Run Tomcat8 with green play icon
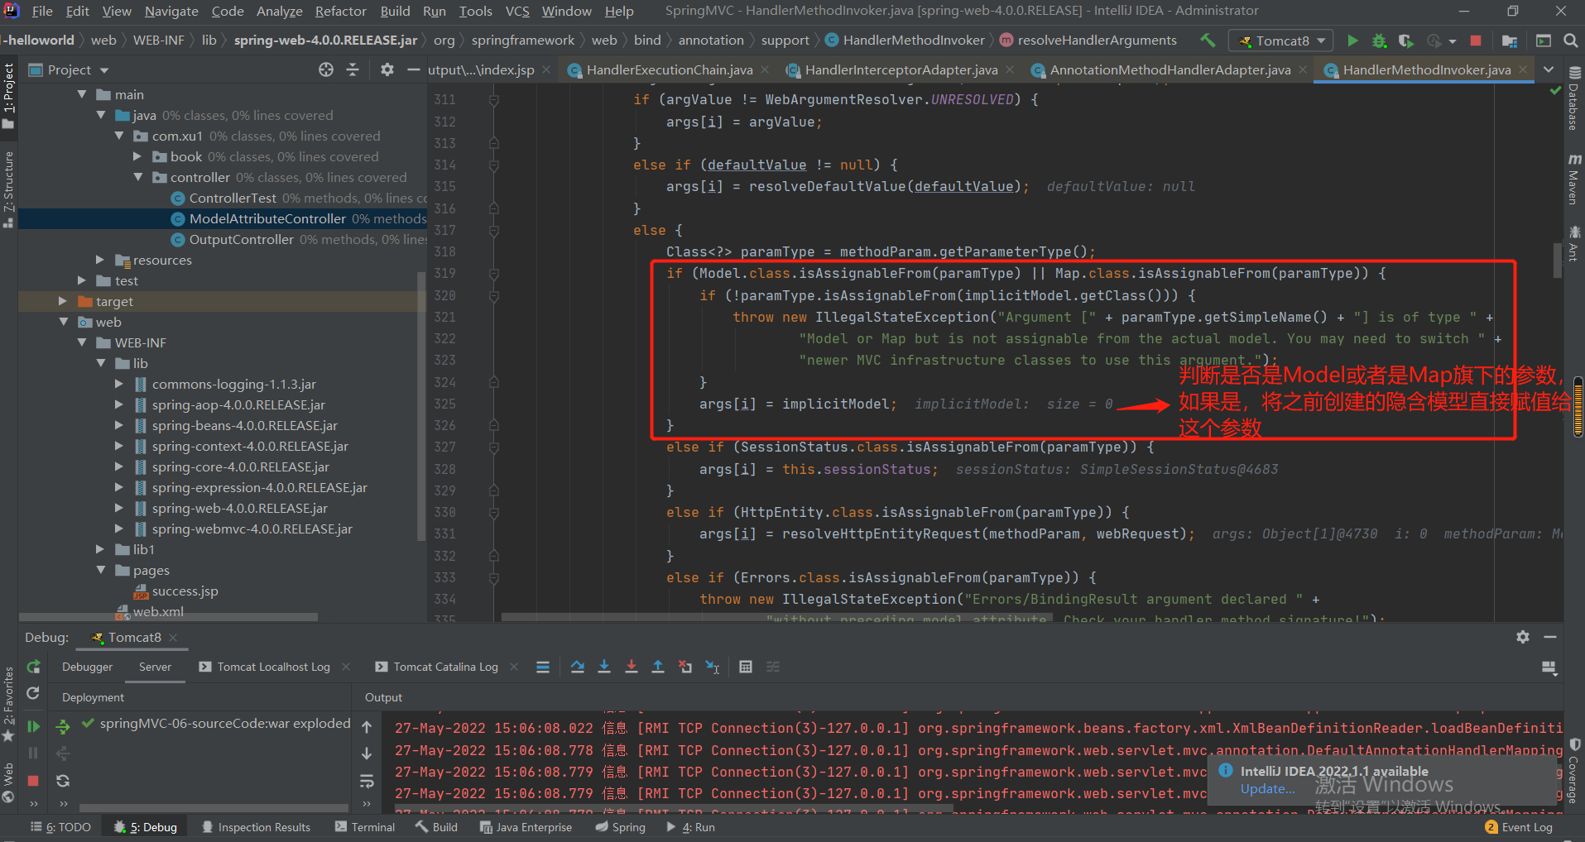Screen dimensions: 1585x842 click(x=1352, y=41)
